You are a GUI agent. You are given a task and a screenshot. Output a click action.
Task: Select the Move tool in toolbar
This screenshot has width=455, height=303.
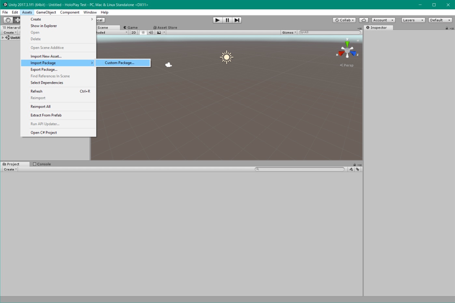[x=17, y=20]
